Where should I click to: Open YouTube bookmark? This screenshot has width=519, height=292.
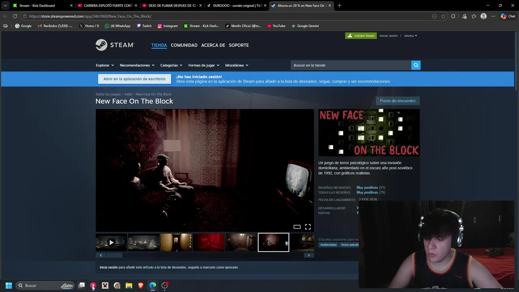(276, 26)
